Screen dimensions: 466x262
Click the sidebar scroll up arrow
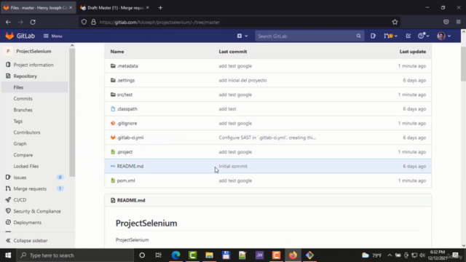coord(72,45)
